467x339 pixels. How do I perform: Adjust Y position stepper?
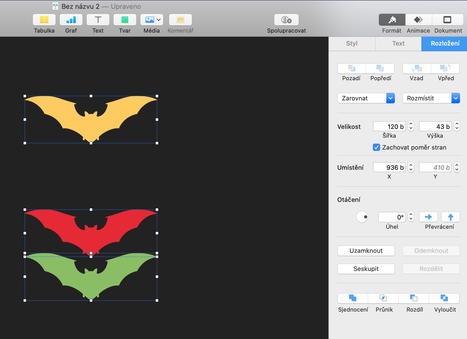click(x=457, y=167)
